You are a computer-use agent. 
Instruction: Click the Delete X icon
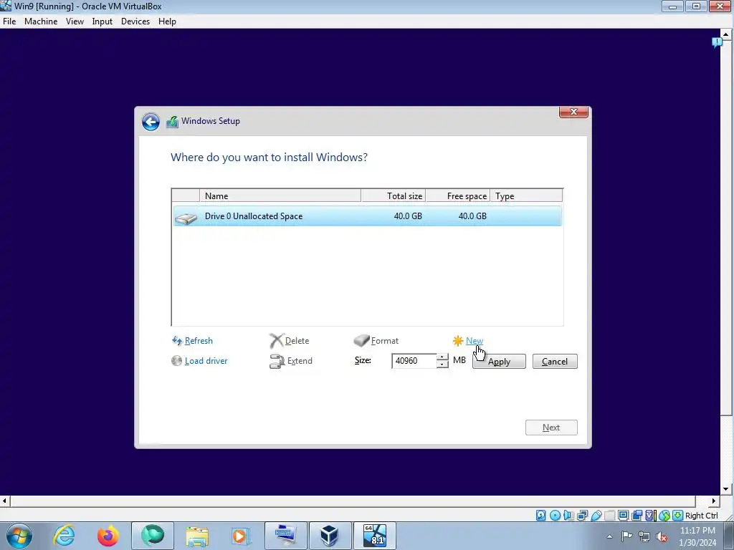tap(277, 340)
